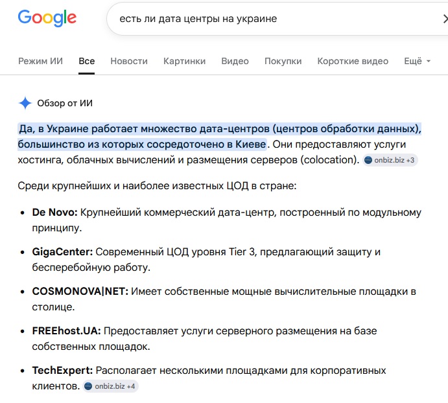Click the Обзор от ИИ heading
Screen dimensions: 448x403
click(x=65, y=103)
